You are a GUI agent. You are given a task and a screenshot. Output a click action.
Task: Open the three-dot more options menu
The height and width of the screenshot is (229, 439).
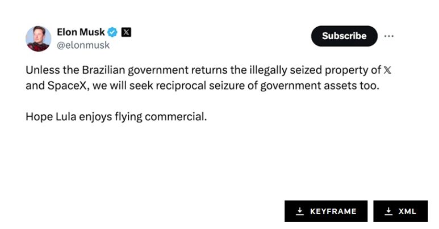pos(389,36)
